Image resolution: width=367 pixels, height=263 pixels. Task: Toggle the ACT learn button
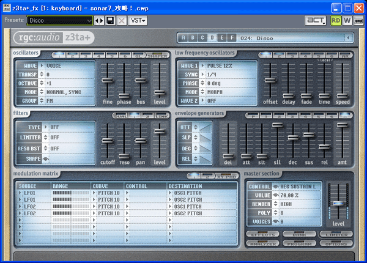tap(316, 21)
